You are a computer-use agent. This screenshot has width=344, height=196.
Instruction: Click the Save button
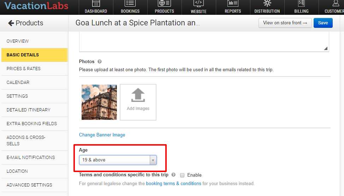[x=323, y=23]
